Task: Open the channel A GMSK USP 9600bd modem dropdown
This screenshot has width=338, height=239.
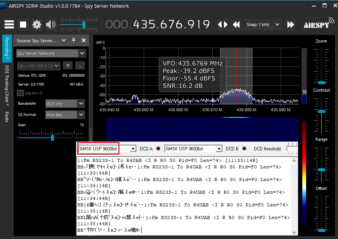Action: 107,148
